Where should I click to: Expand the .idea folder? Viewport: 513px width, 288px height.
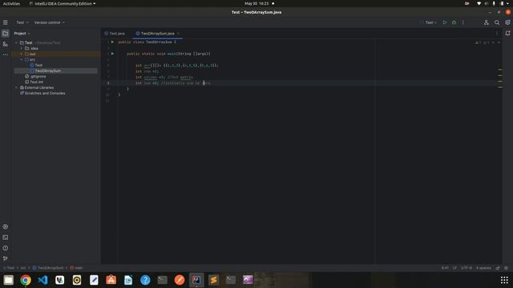[x=22, y=48]
